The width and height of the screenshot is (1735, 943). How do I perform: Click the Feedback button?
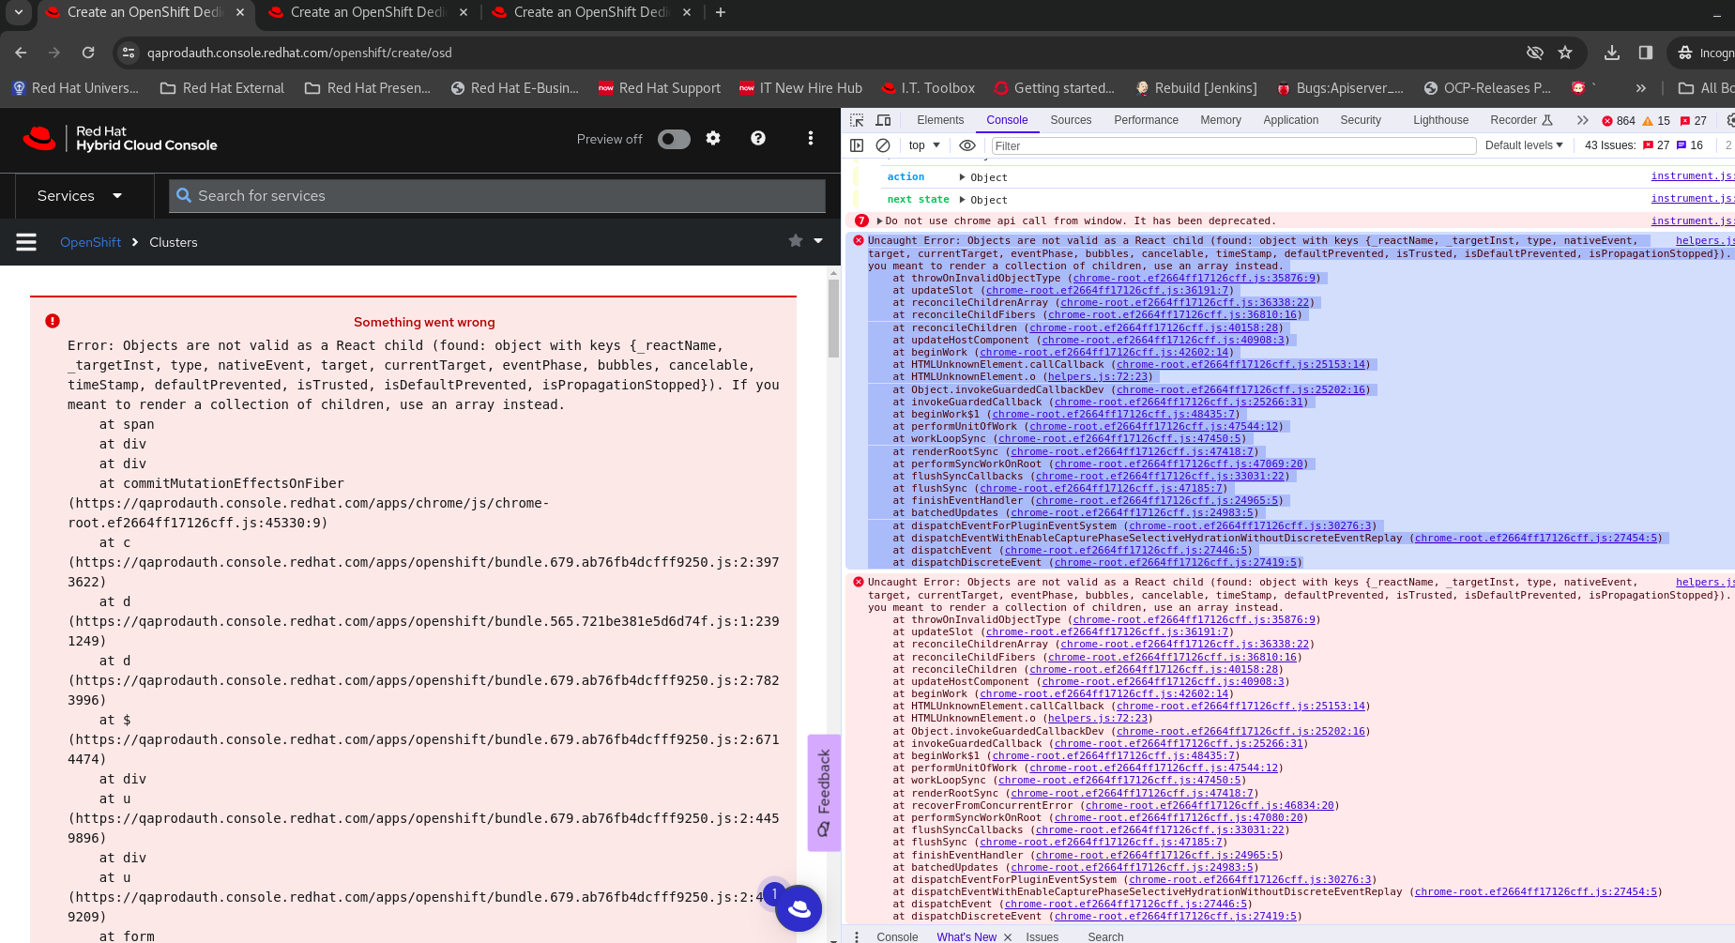click(824, 793)
